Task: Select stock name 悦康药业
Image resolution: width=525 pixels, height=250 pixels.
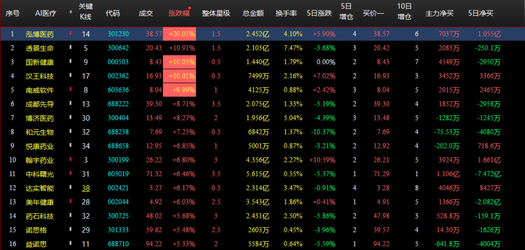Action: [39, 146]
